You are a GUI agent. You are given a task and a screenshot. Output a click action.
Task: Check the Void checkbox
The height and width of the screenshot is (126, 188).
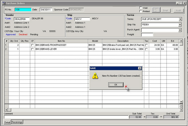141,8
